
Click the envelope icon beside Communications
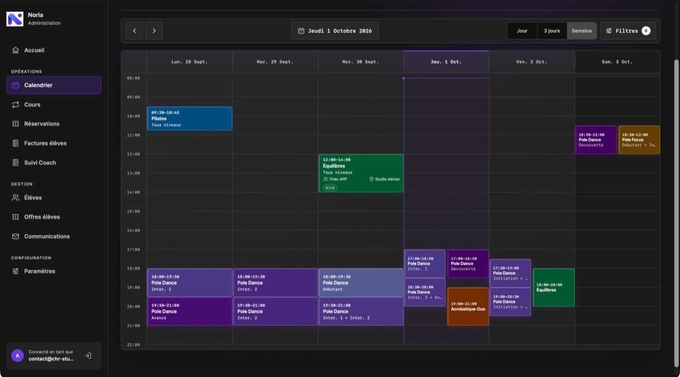16,236
